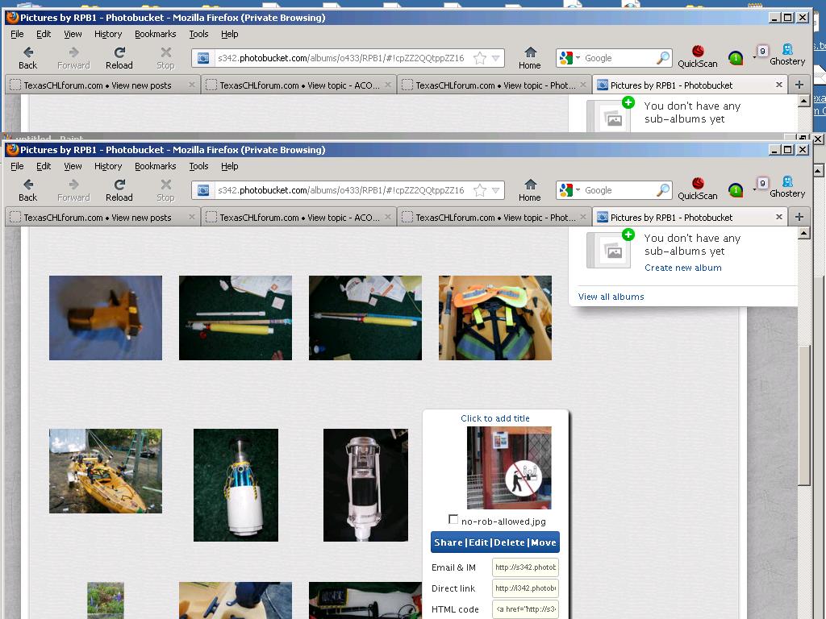Viewport: 826px width, 619px height.
Task: Click Ghostery icon in the front Firefox window
Action: pos(787,186)
